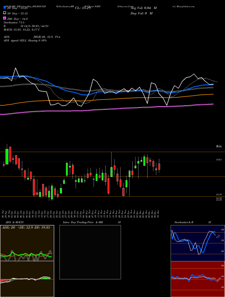This screenshot has height=297, width=225.
Task: Click the 'ADX & MACD' panel title
Action: (14, 222)
